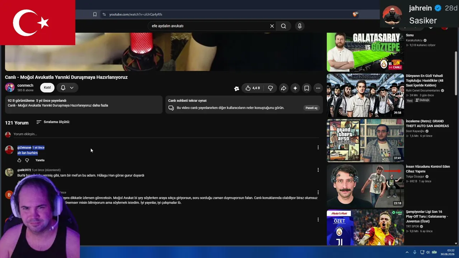This screenshot has width=459, height=258.
Task: Open 'Şampiyonlar Ligi Son 16' video title
Action: (x=427, y=216)
